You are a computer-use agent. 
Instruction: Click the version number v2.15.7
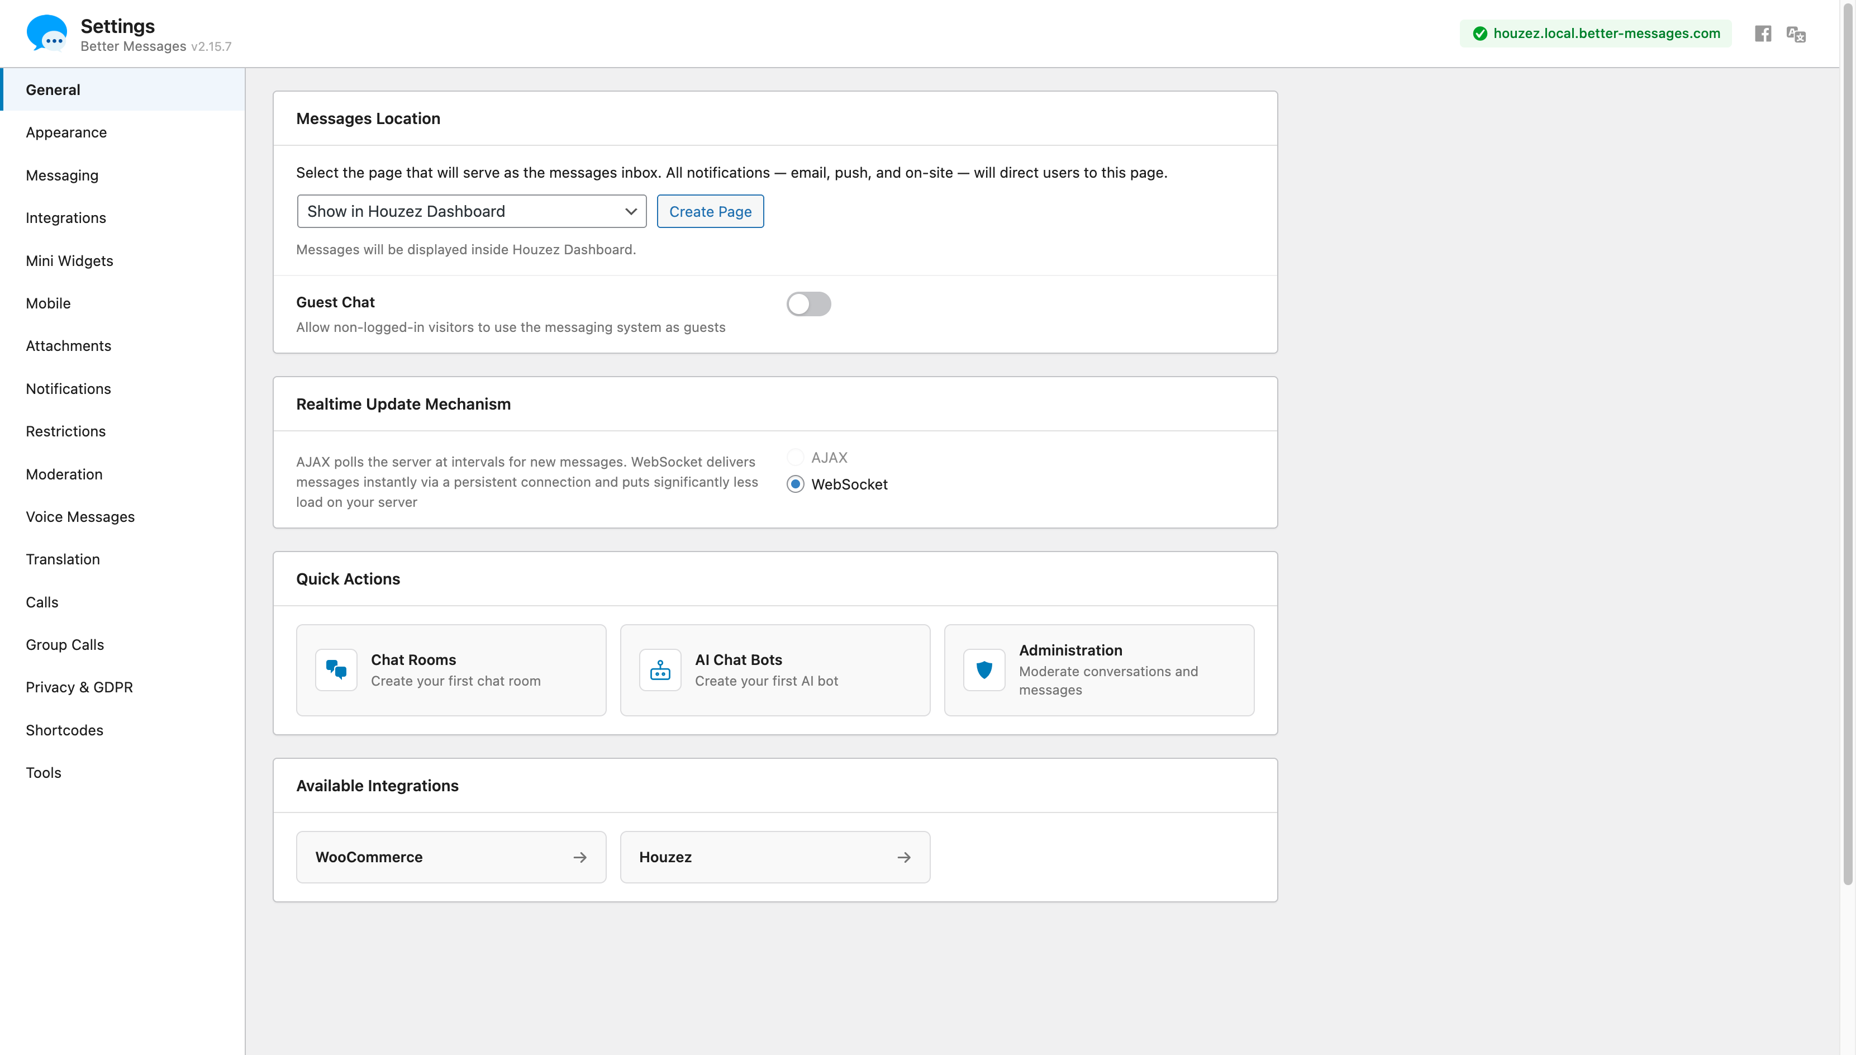pyautogui.click(x=211, y=46)
